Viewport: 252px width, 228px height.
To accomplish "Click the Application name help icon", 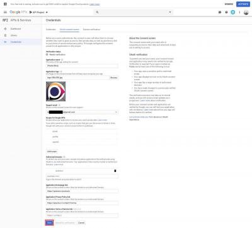I will click(x=62, y=60).
